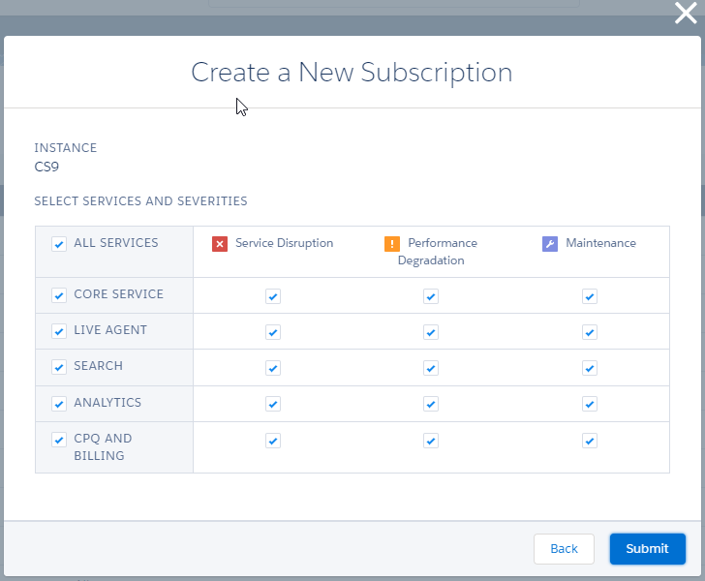
Task: Click the SELECT SERVICES AND SEVERITIES heading
Action: (140, 201)
